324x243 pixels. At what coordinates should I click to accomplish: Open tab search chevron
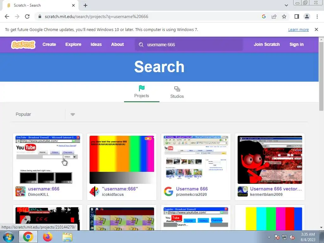[286, 5]
